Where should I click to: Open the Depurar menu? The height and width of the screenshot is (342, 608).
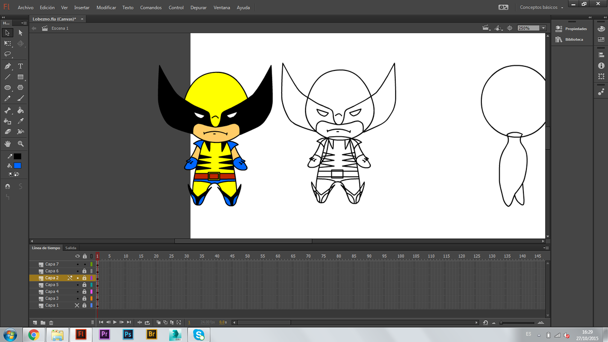(199, 8)
